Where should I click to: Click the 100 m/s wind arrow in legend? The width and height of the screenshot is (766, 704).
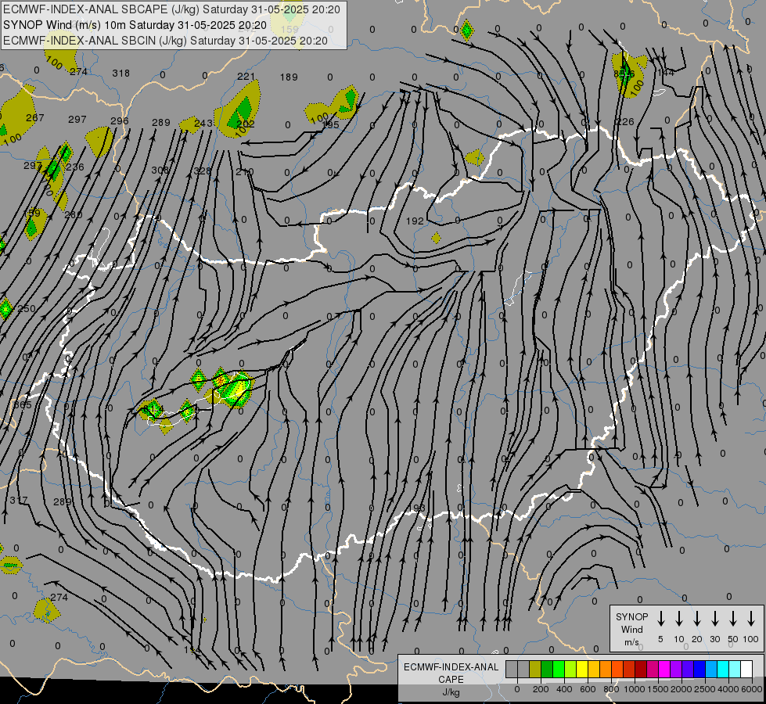pyautogui.click(x=751, y=619)
